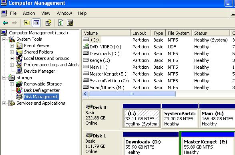Click the UDF file system cell
Image resolution: width=235 pixels, height=155 pixels.
172,47
